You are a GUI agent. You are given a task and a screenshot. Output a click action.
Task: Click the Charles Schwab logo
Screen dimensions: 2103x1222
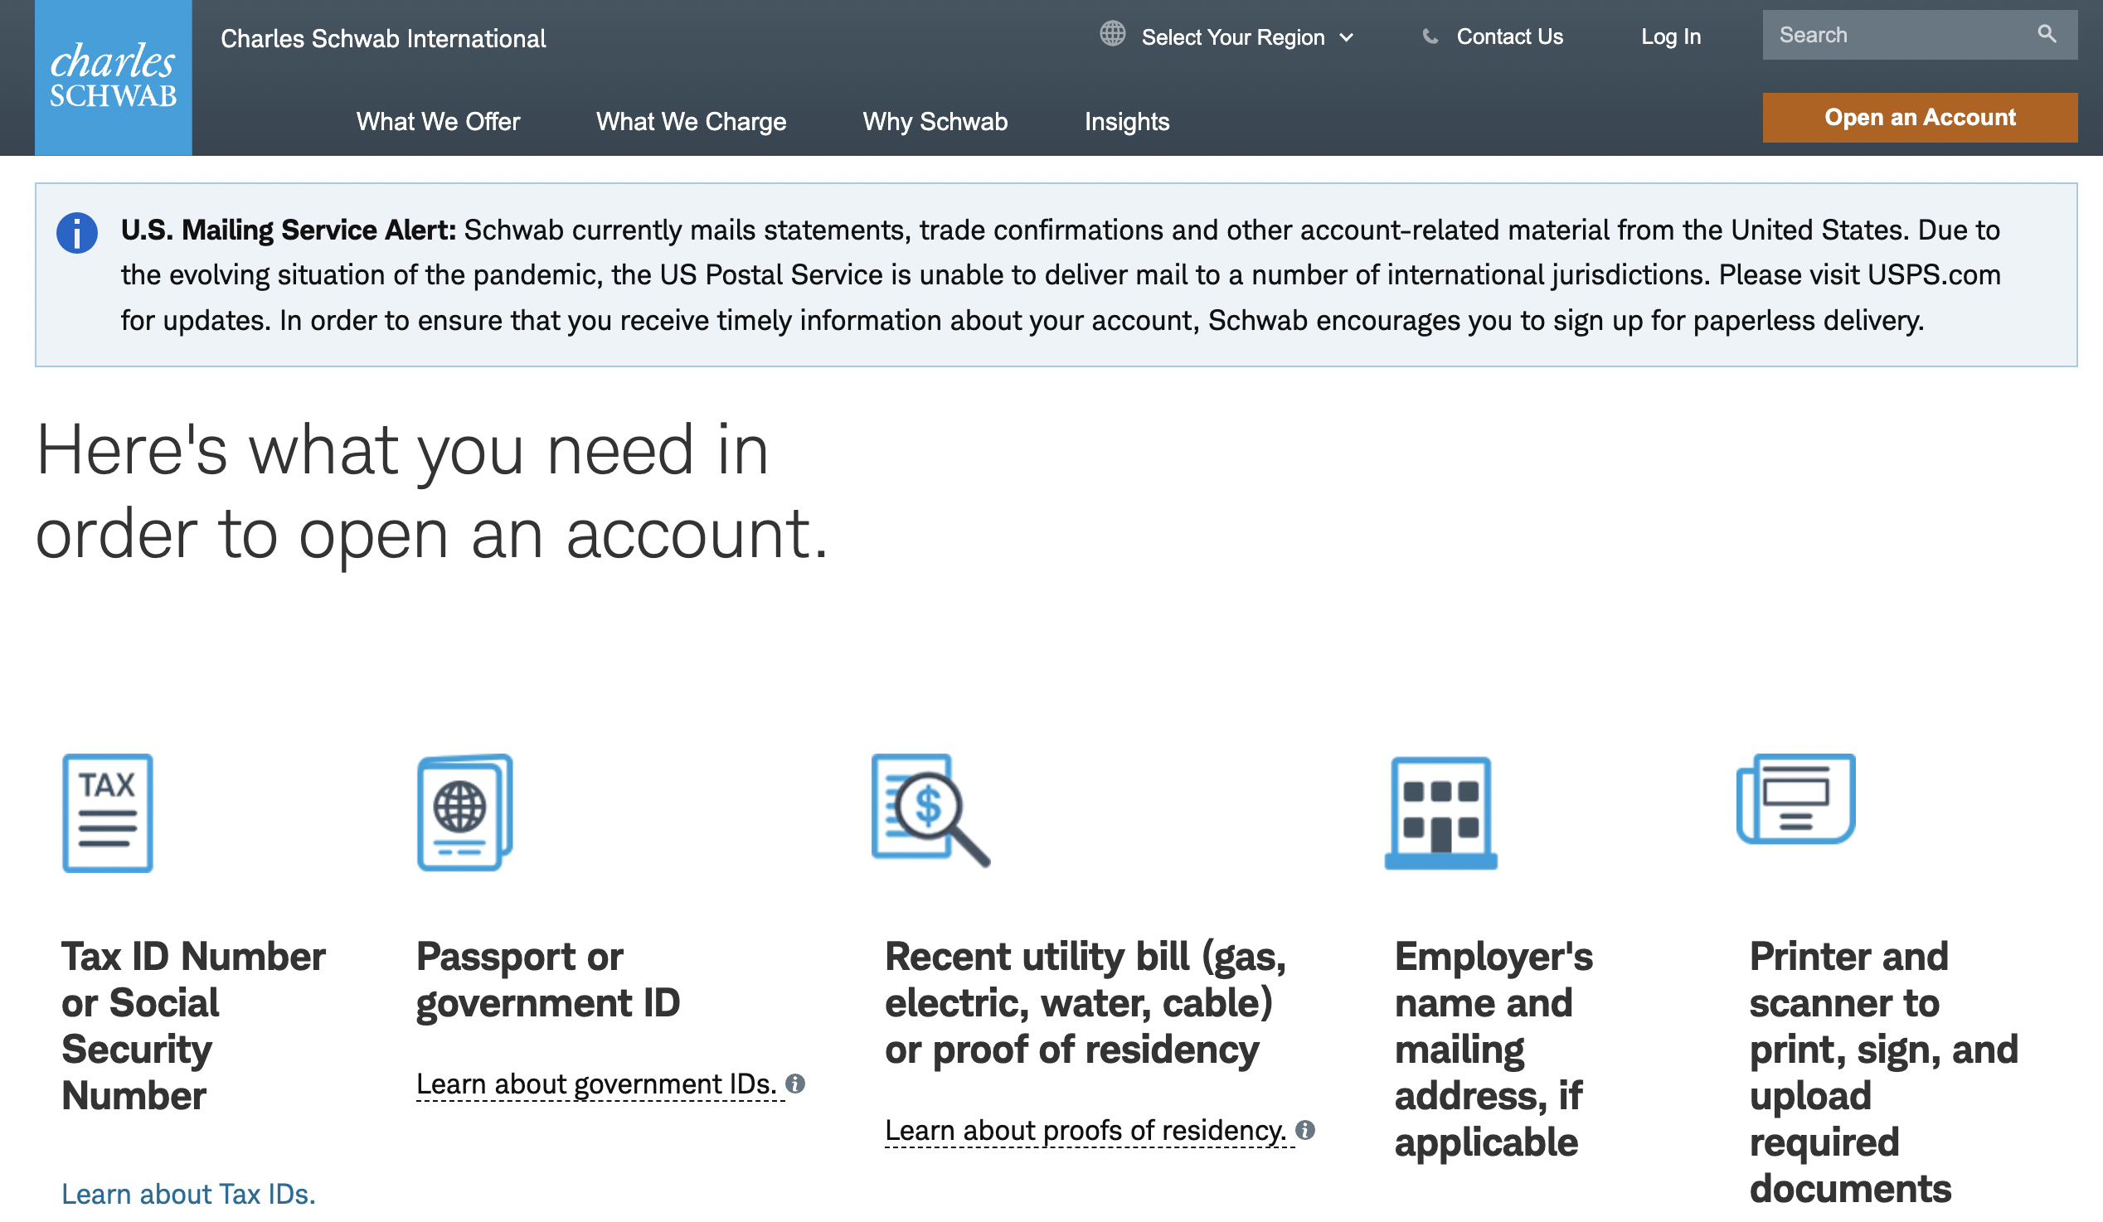pyautogui.click(x=113, y=77)
